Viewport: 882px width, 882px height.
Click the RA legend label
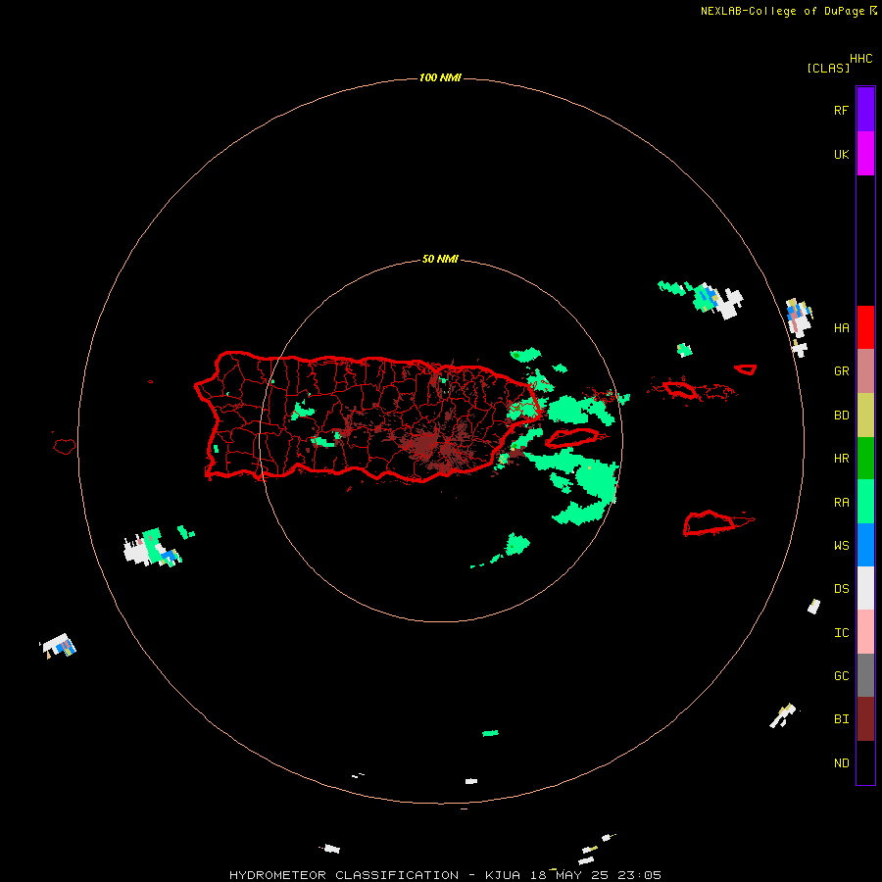841,503
